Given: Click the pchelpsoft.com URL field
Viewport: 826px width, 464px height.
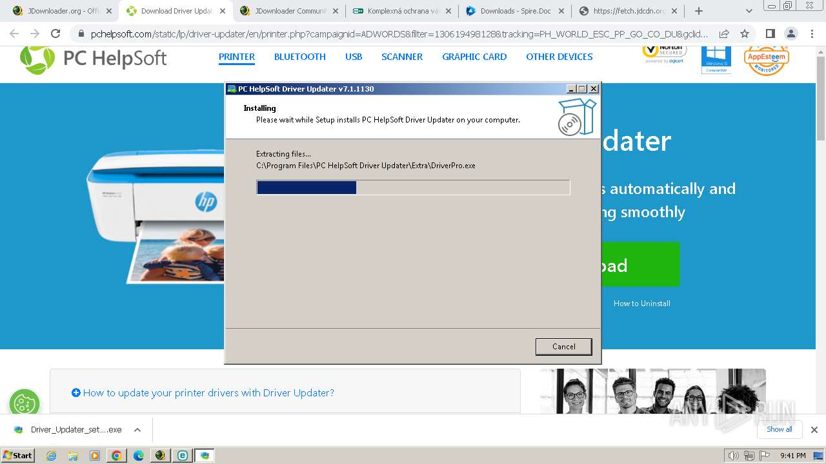Looking at the screenshot, I should (399, 34).
